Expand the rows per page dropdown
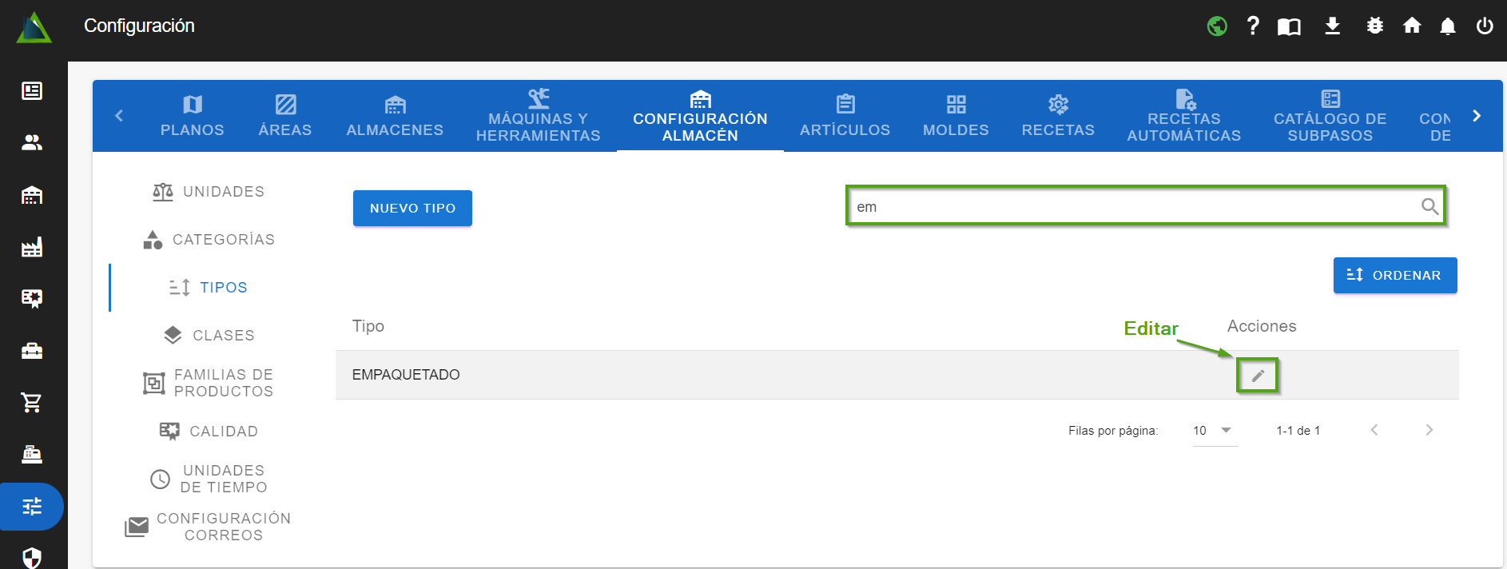 1214,431
